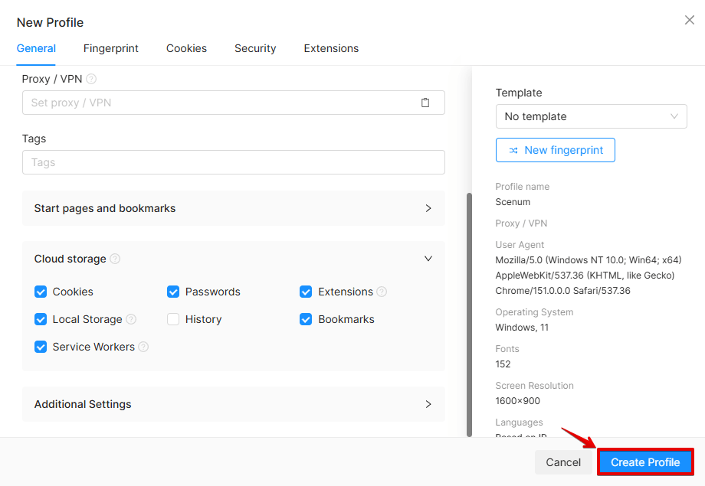Click the 1600×900 screen resolution value
Image resolution: width=705 pixels, height=486 pixels.
click(517, 400)
